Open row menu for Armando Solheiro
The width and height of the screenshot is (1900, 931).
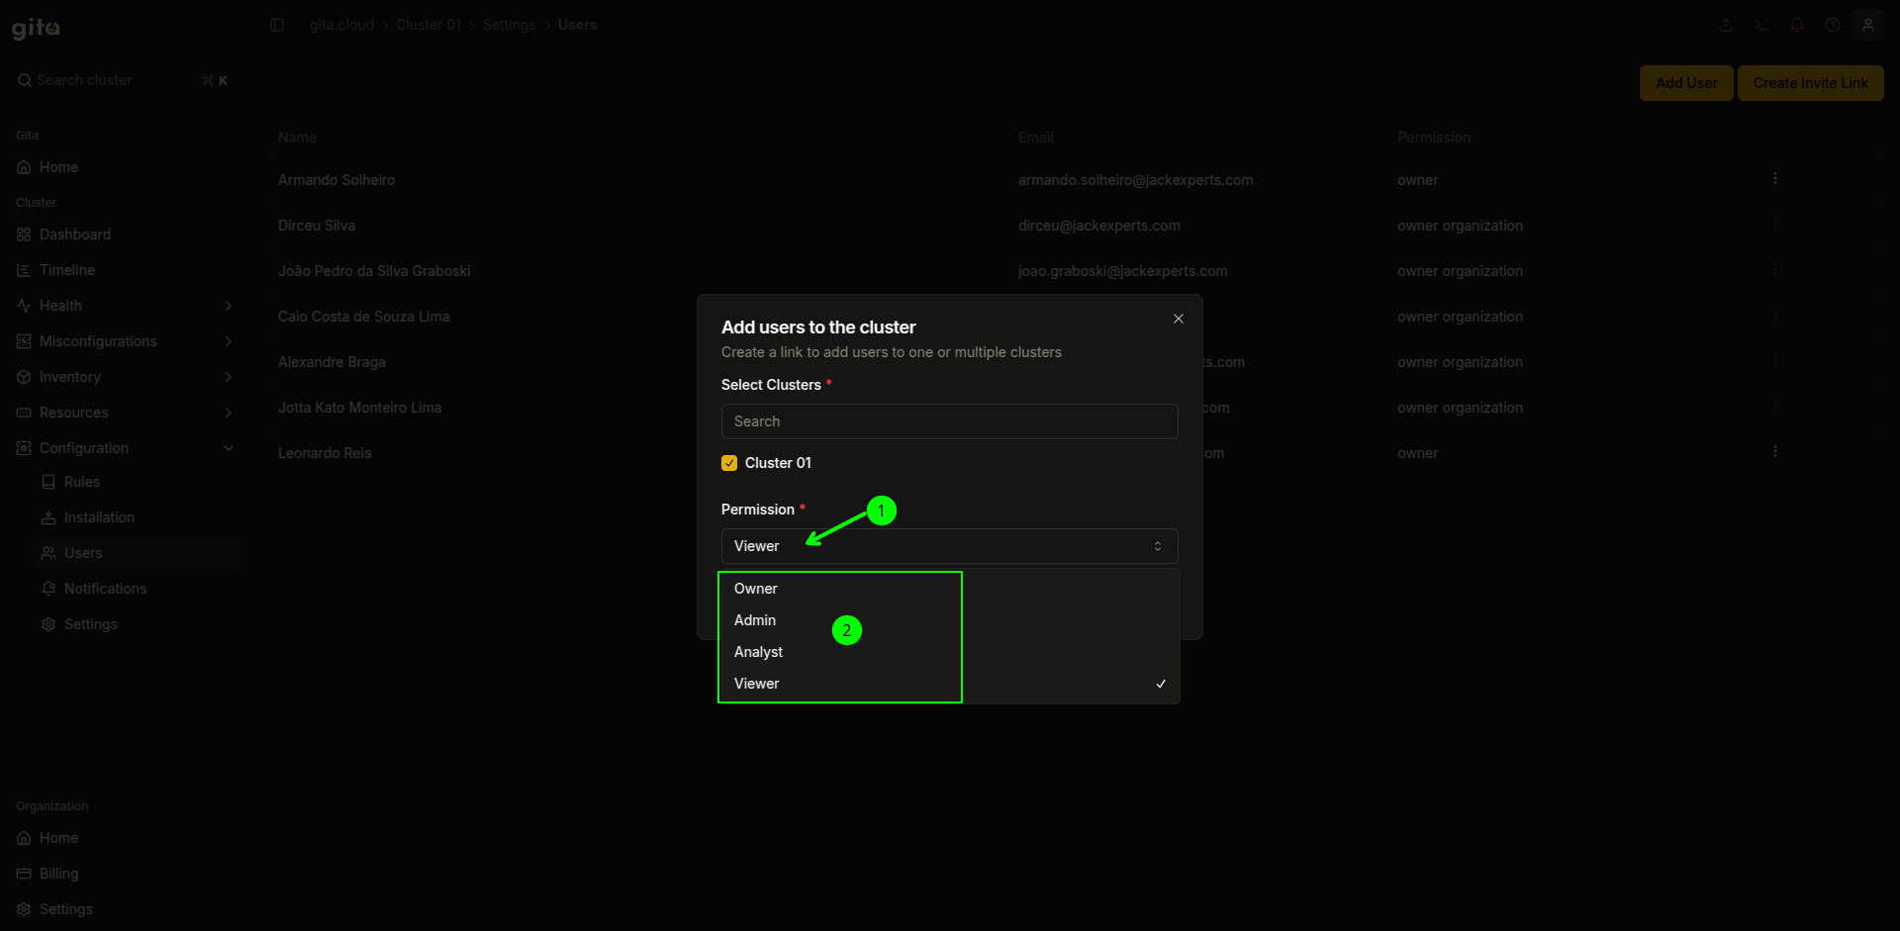[x=1775, y=178]
